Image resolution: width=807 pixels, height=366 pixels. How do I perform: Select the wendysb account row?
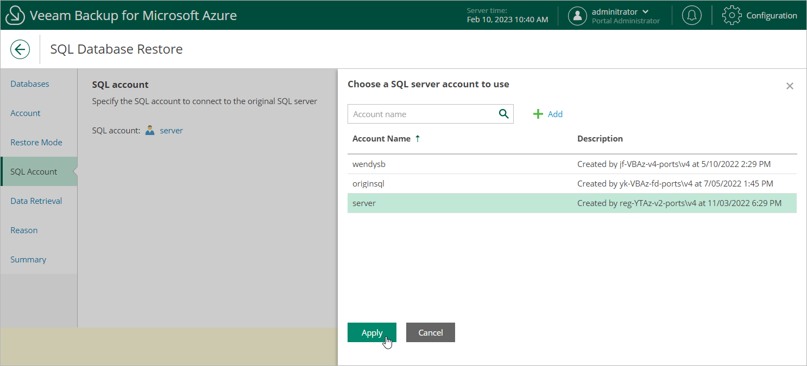(572, 164)
